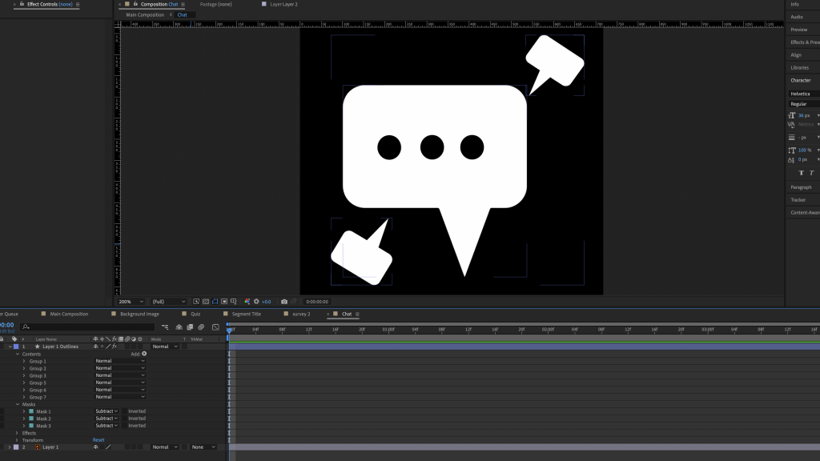The image size is (820, 461).
Task: Open Layer 1 track matte None dropdown
Action: pos(203,447)
